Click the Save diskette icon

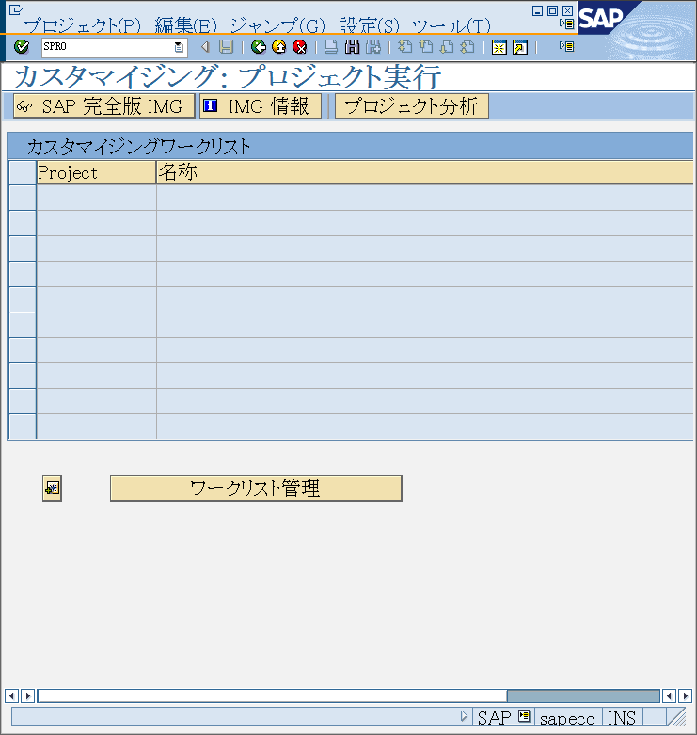tap(227, 47)
